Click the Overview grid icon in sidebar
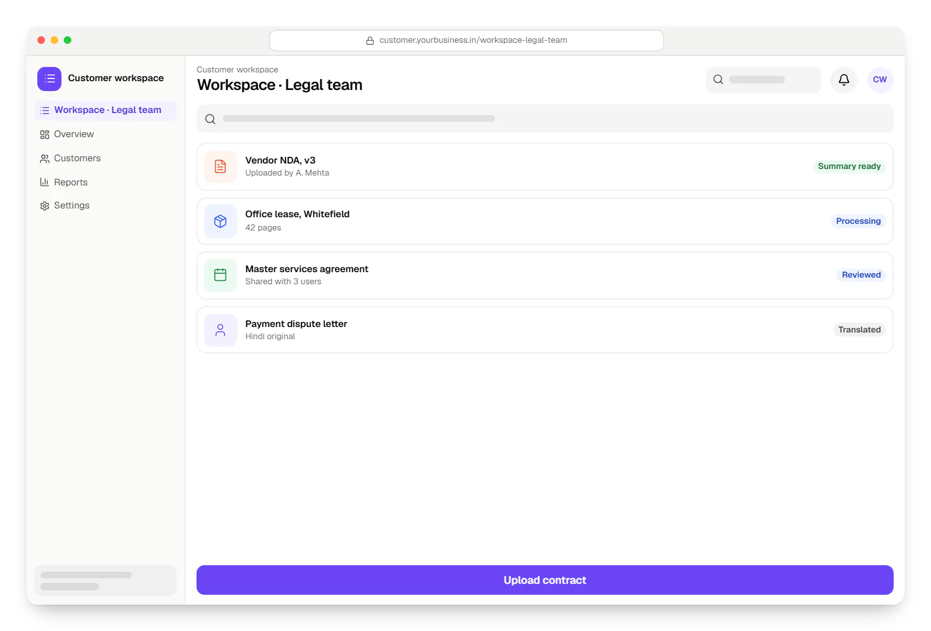The height and width of the screenshot is (631, 931). pos(44,134)
